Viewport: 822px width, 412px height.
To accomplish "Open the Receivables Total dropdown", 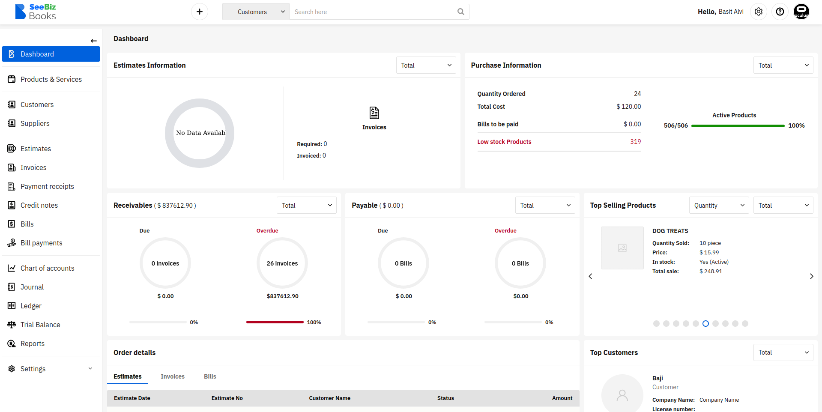I will pyautogui.click(x=306, y=206).
